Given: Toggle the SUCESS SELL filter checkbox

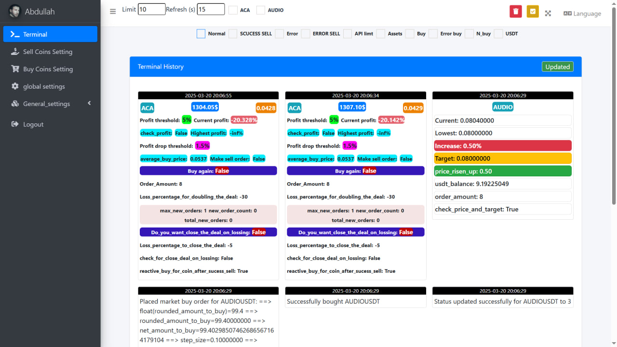Looking at the screenshot, I should [233, 34].
